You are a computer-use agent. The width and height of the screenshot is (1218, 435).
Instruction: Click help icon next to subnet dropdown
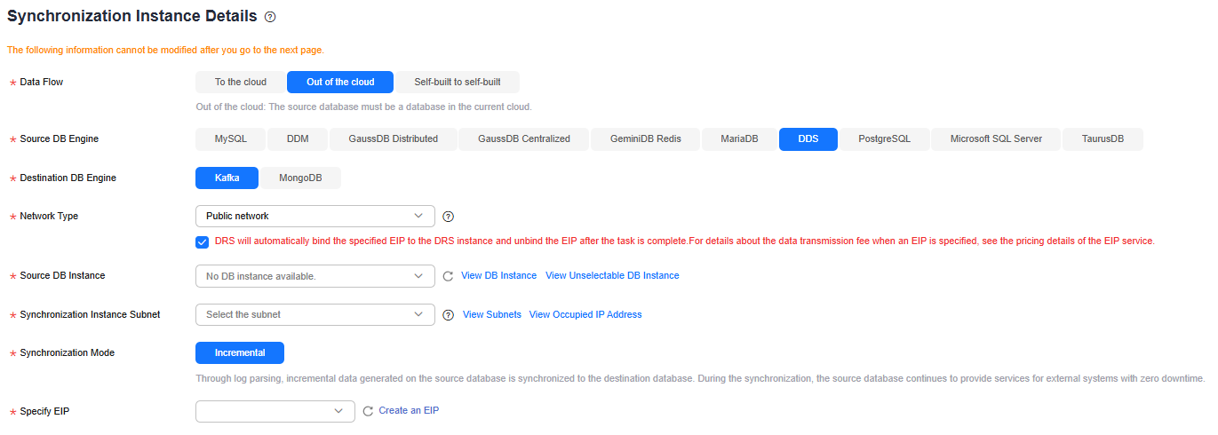(448, 315)
